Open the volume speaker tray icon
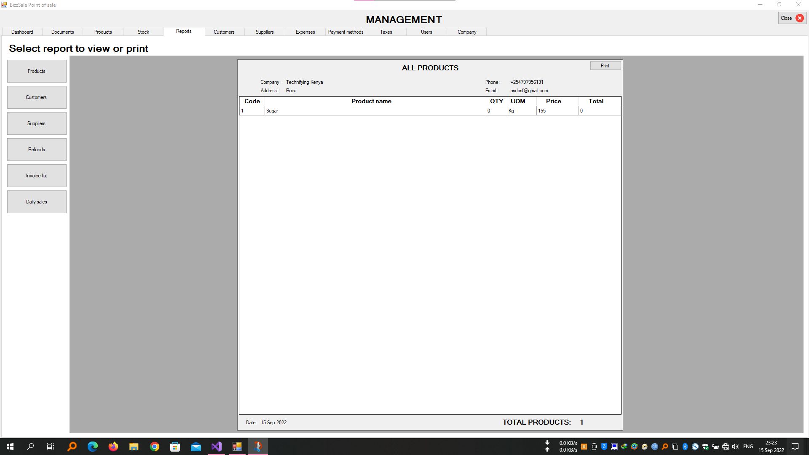The image size is (809, 455). pyautogui.click(x=735, y=447)
